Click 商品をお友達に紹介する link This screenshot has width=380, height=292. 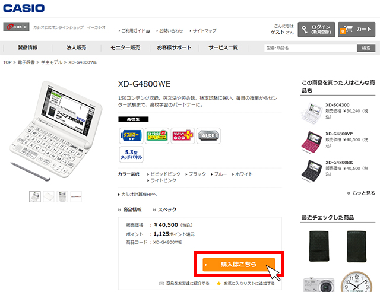tap(188, 283)
